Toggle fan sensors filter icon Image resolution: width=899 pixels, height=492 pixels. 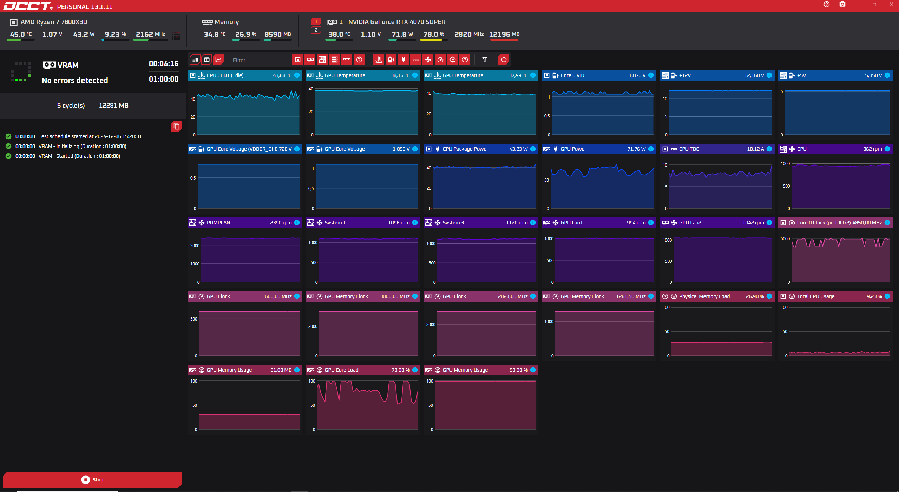tap(428, 60)
